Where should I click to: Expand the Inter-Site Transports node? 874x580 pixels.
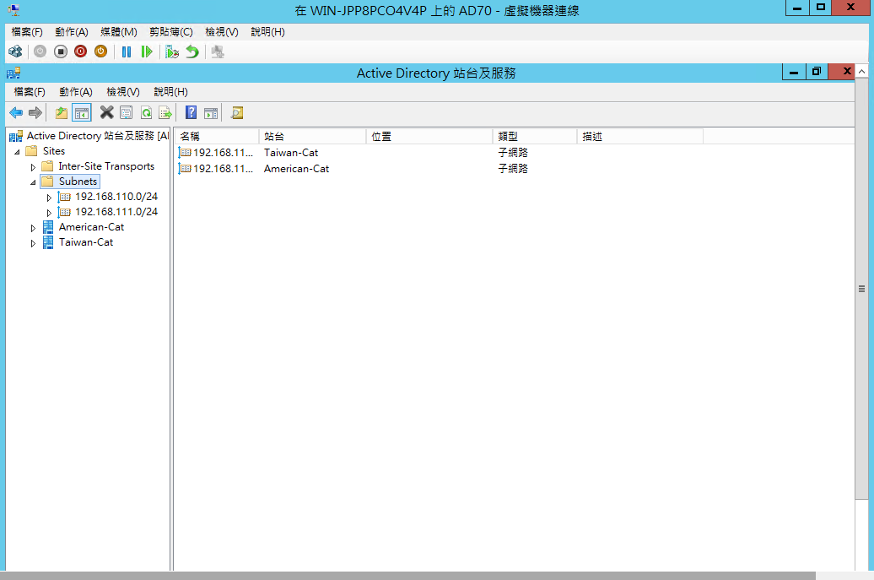33,167
